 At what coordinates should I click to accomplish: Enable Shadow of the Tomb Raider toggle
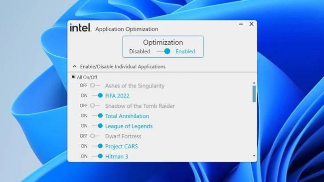[x=95, y=105]
